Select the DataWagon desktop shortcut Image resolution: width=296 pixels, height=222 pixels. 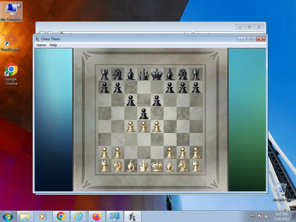click(x=11, y=42)
